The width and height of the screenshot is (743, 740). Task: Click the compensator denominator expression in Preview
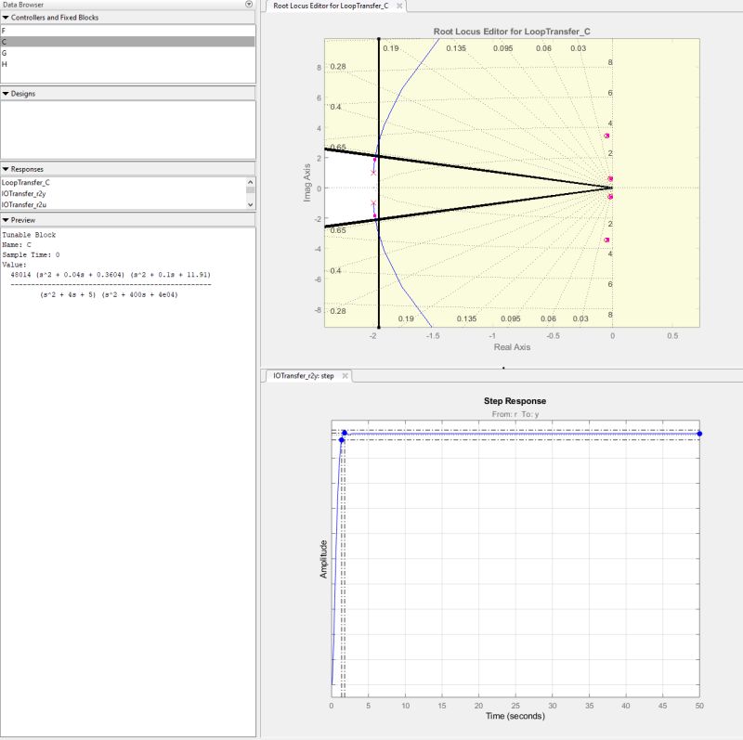point(109,294)
